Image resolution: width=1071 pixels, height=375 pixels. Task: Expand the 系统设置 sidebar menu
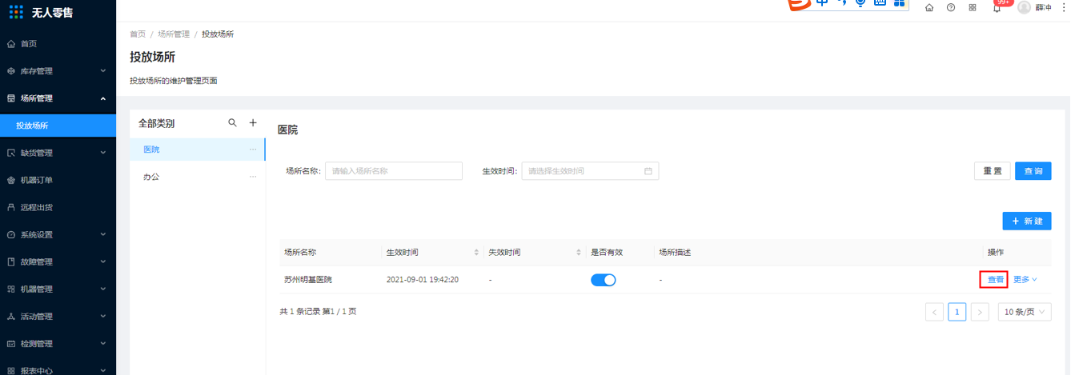pos(58,234)
